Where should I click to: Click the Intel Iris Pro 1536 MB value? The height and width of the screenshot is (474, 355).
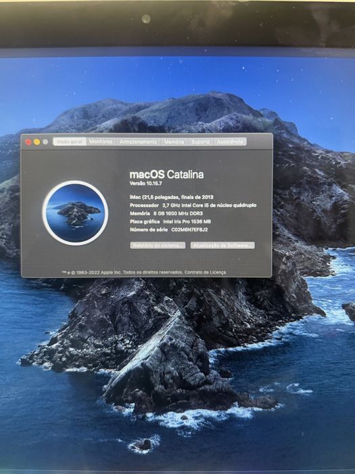187,221
